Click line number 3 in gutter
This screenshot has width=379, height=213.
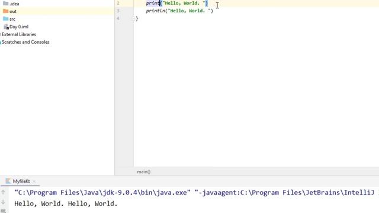pyautogui.click(x=118, y=11)
